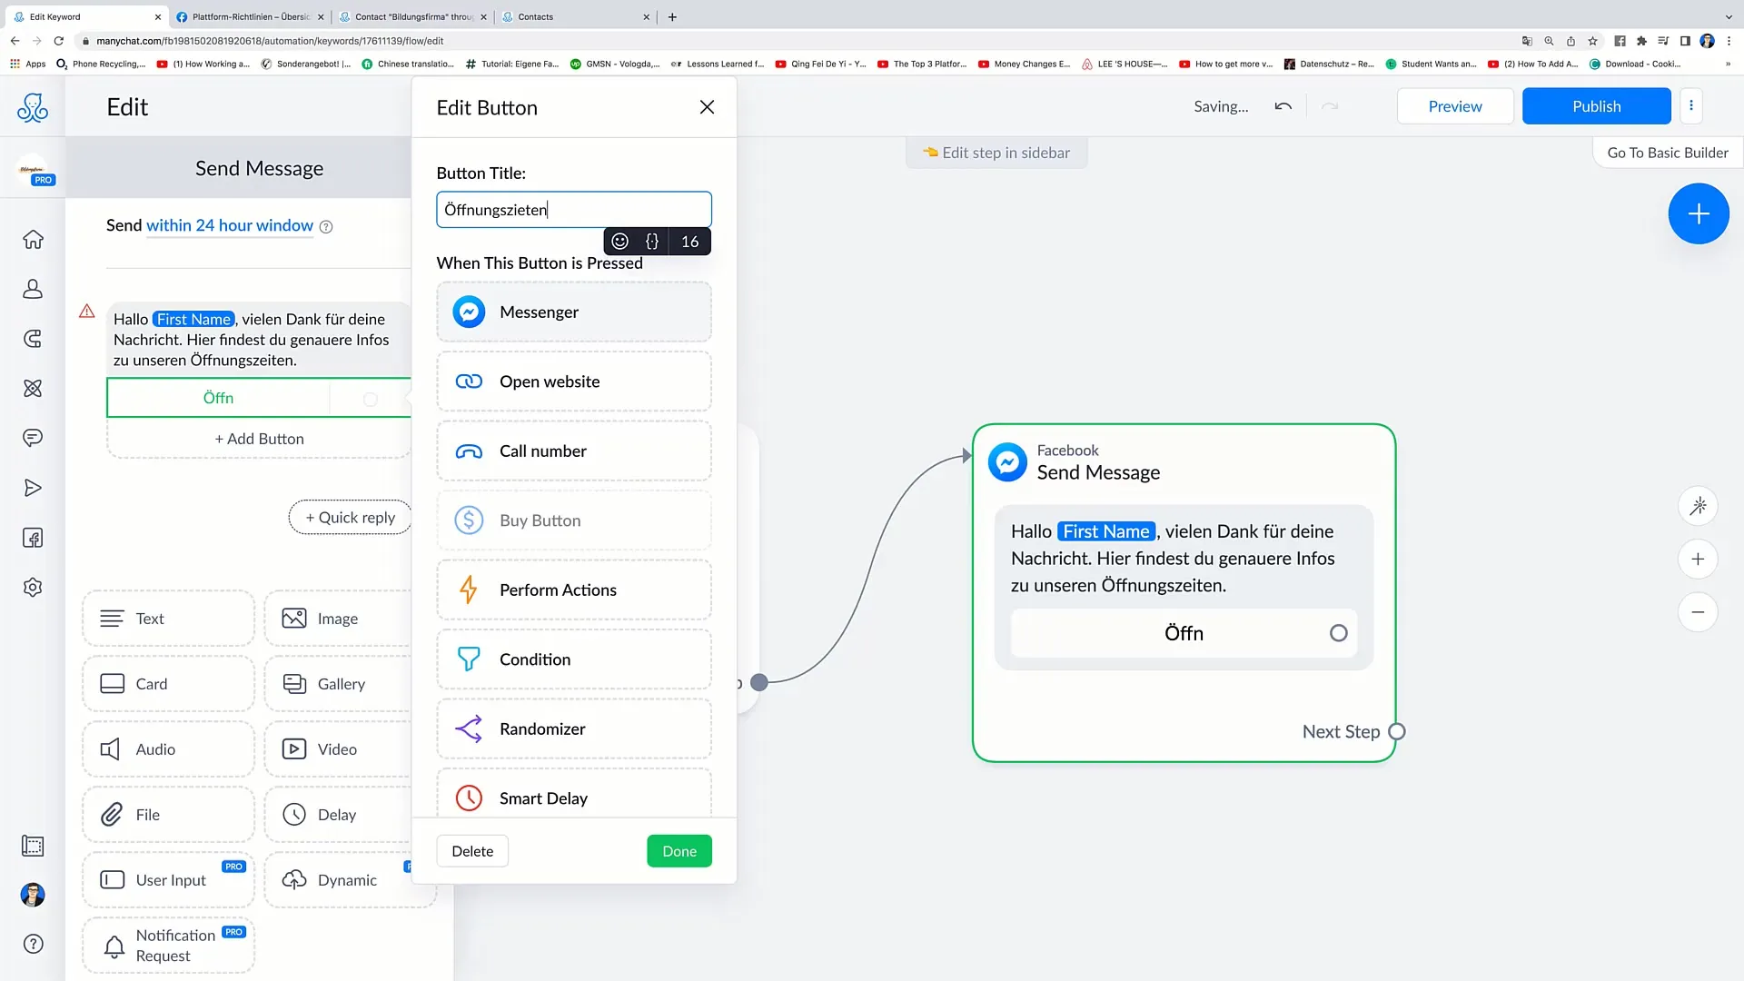Click the Messenger action icon

pos(469,312)
